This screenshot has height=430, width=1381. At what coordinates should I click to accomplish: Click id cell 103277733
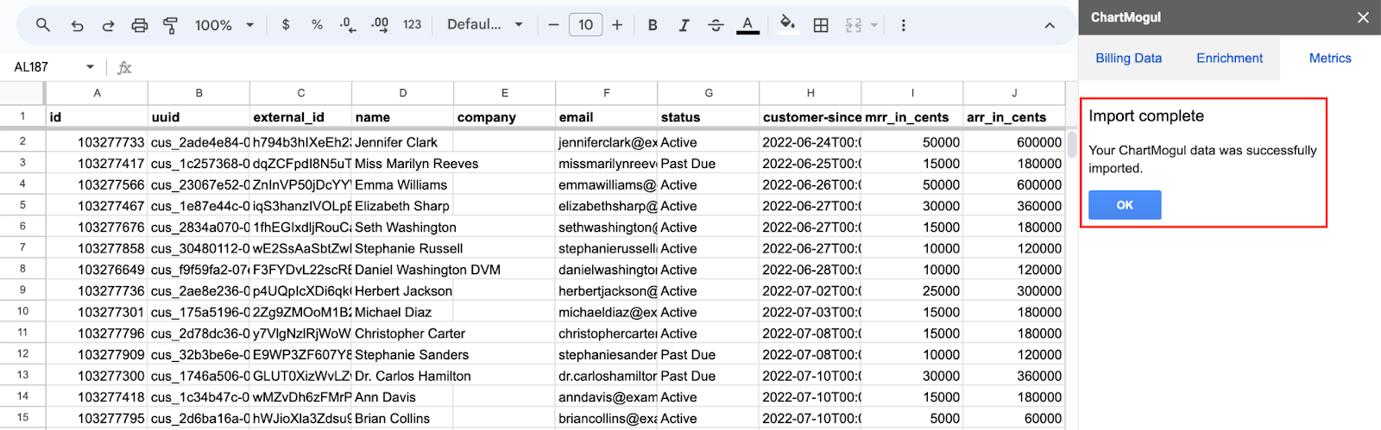(97, 142)
